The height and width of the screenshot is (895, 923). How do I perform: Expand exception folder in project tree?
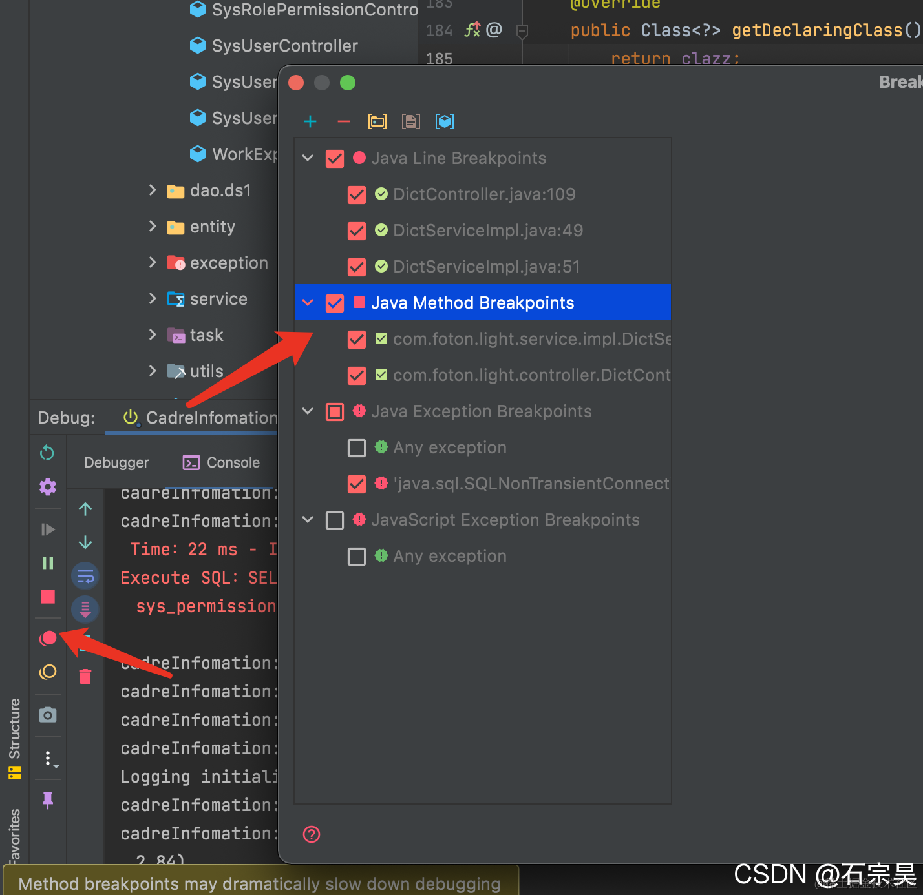tap(153, 262)
